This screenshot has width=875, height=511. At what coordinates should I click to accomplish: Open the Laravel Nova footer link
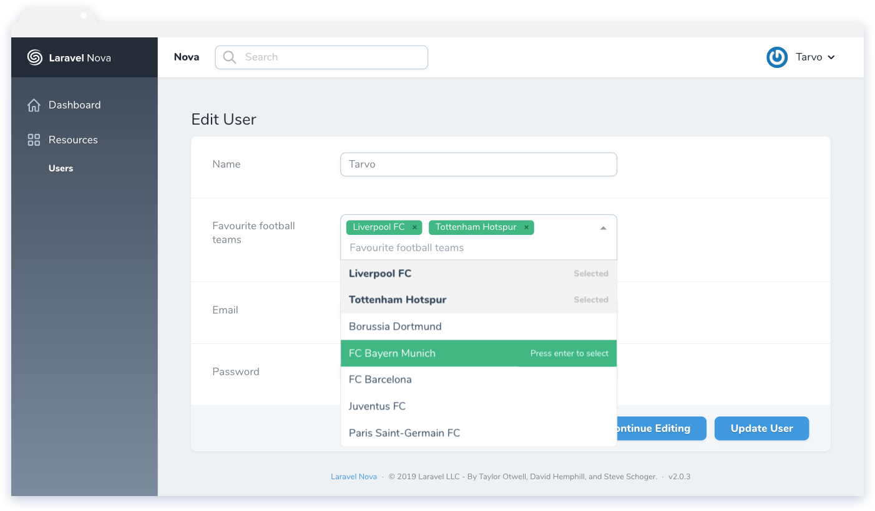pos(354,476)
